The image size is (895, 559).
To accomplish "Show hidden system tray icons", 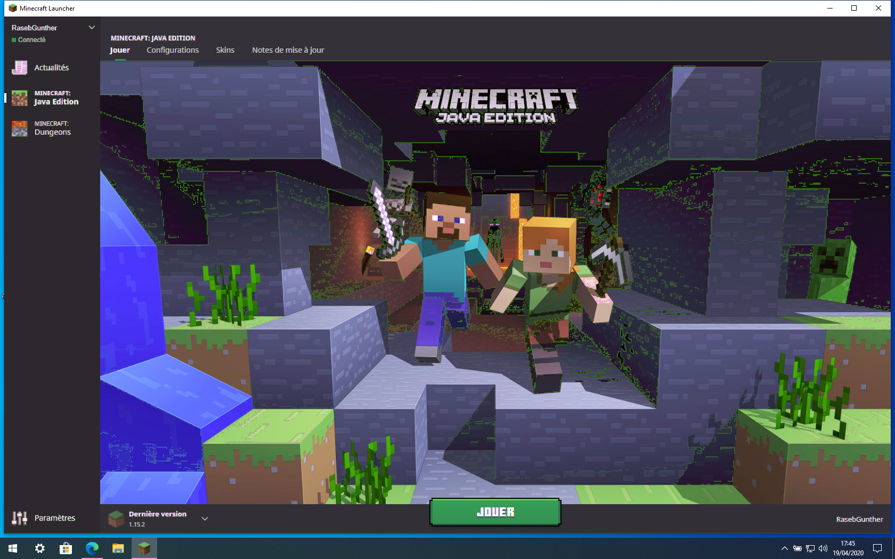I will (x=784, y=548).
